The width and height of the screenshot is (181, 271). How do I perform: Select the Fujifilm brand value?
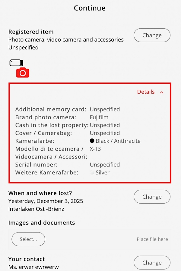[x=99, y=117]
